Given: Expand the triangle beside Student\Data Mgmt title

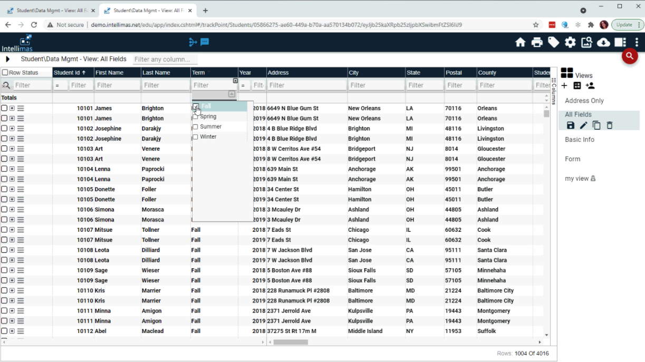Looking at the screenshot, I should pyautogui.click(x=7, y=59).
